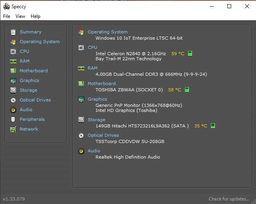Click Realtek High Definition Audio text
The image size is (256, 204).
128,157
